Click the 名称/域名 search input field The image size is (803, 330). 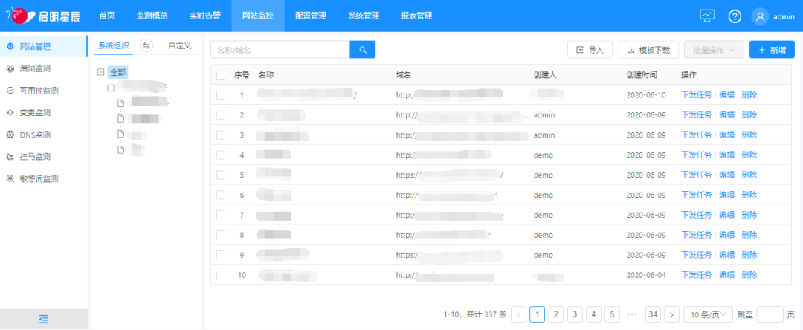click(x=281, y=50)
